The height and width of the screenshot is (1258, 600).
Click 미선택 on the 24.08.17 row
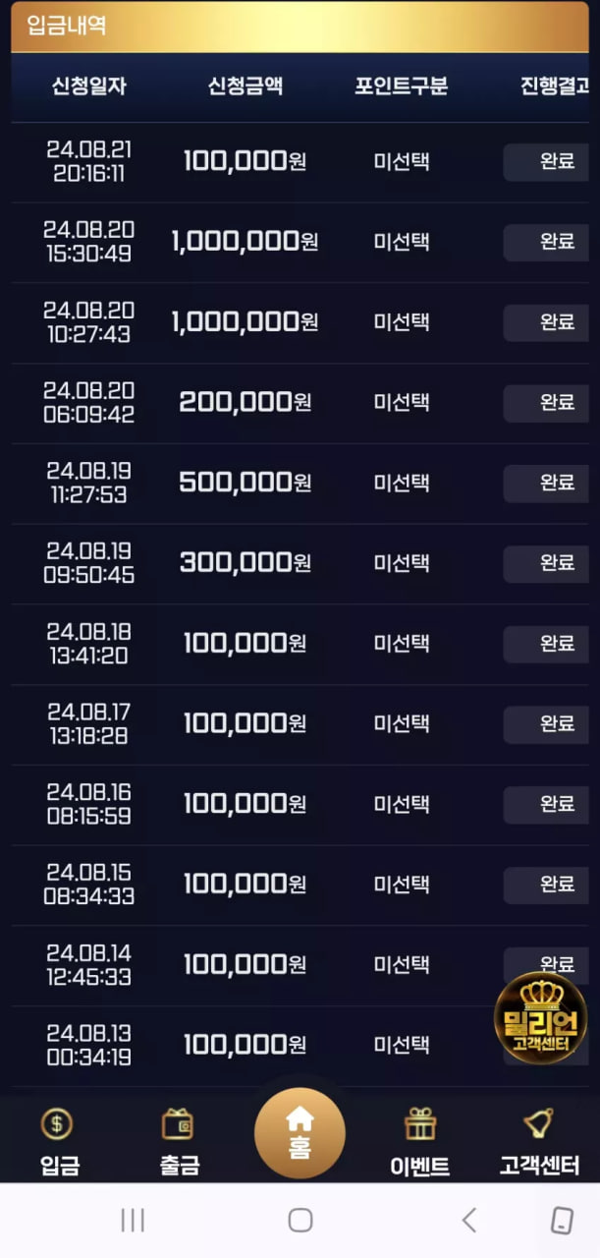[402, 723]
